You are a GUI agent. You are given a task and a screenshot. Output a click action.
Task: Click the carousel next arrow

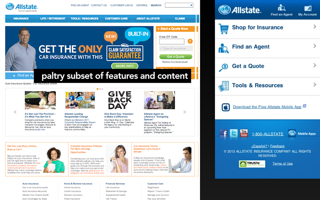[x=185, y=112]
